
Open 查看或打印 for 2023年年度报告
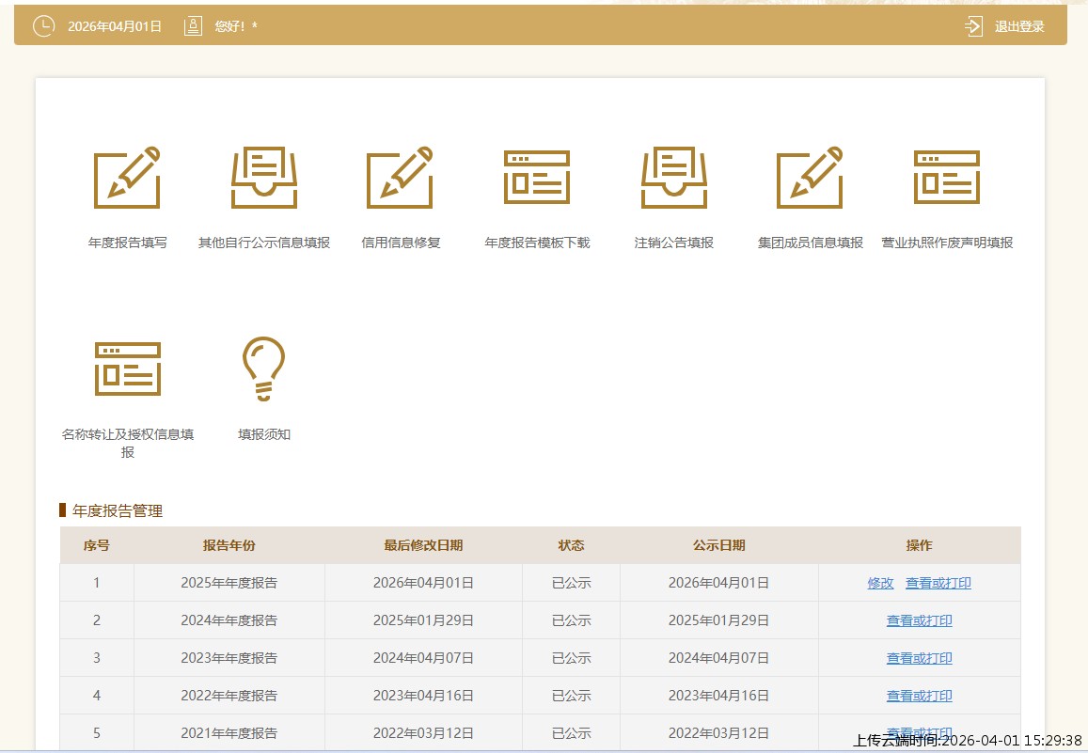pyautogui.click(x=919, y=658)
